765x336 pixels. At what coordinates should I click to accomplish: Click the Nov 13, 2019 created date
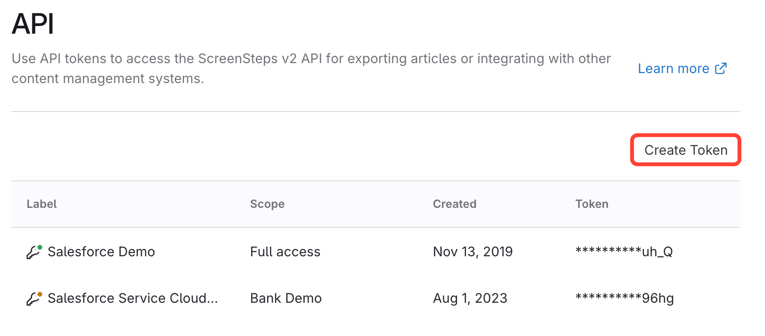tap(473, 252)
